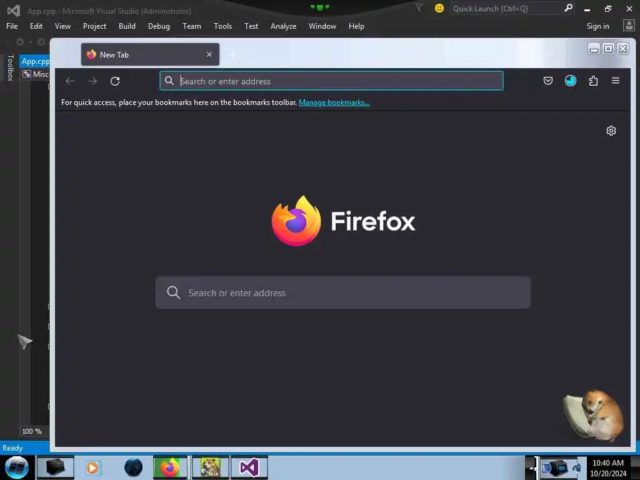The image size is (640, 480).
Task: Open the Misc scope dropdown in editor
Action: pyautogui.click(x=36, y=74)
